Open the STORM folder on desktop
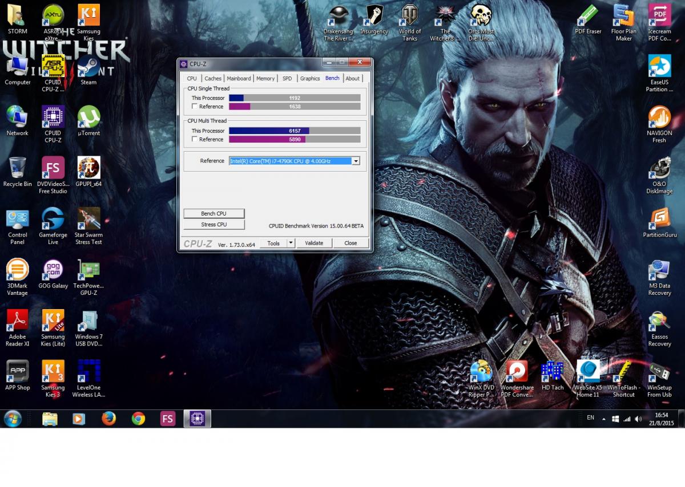Image resolution: width=685 pixels, height=487 pixels. point(18,19)
